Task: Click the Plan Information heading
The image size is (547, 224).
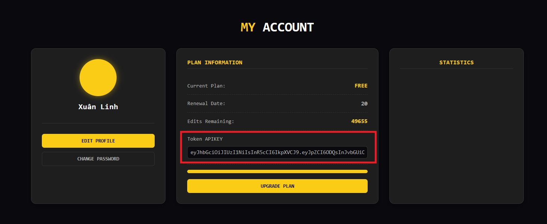Action: point(215,62)
